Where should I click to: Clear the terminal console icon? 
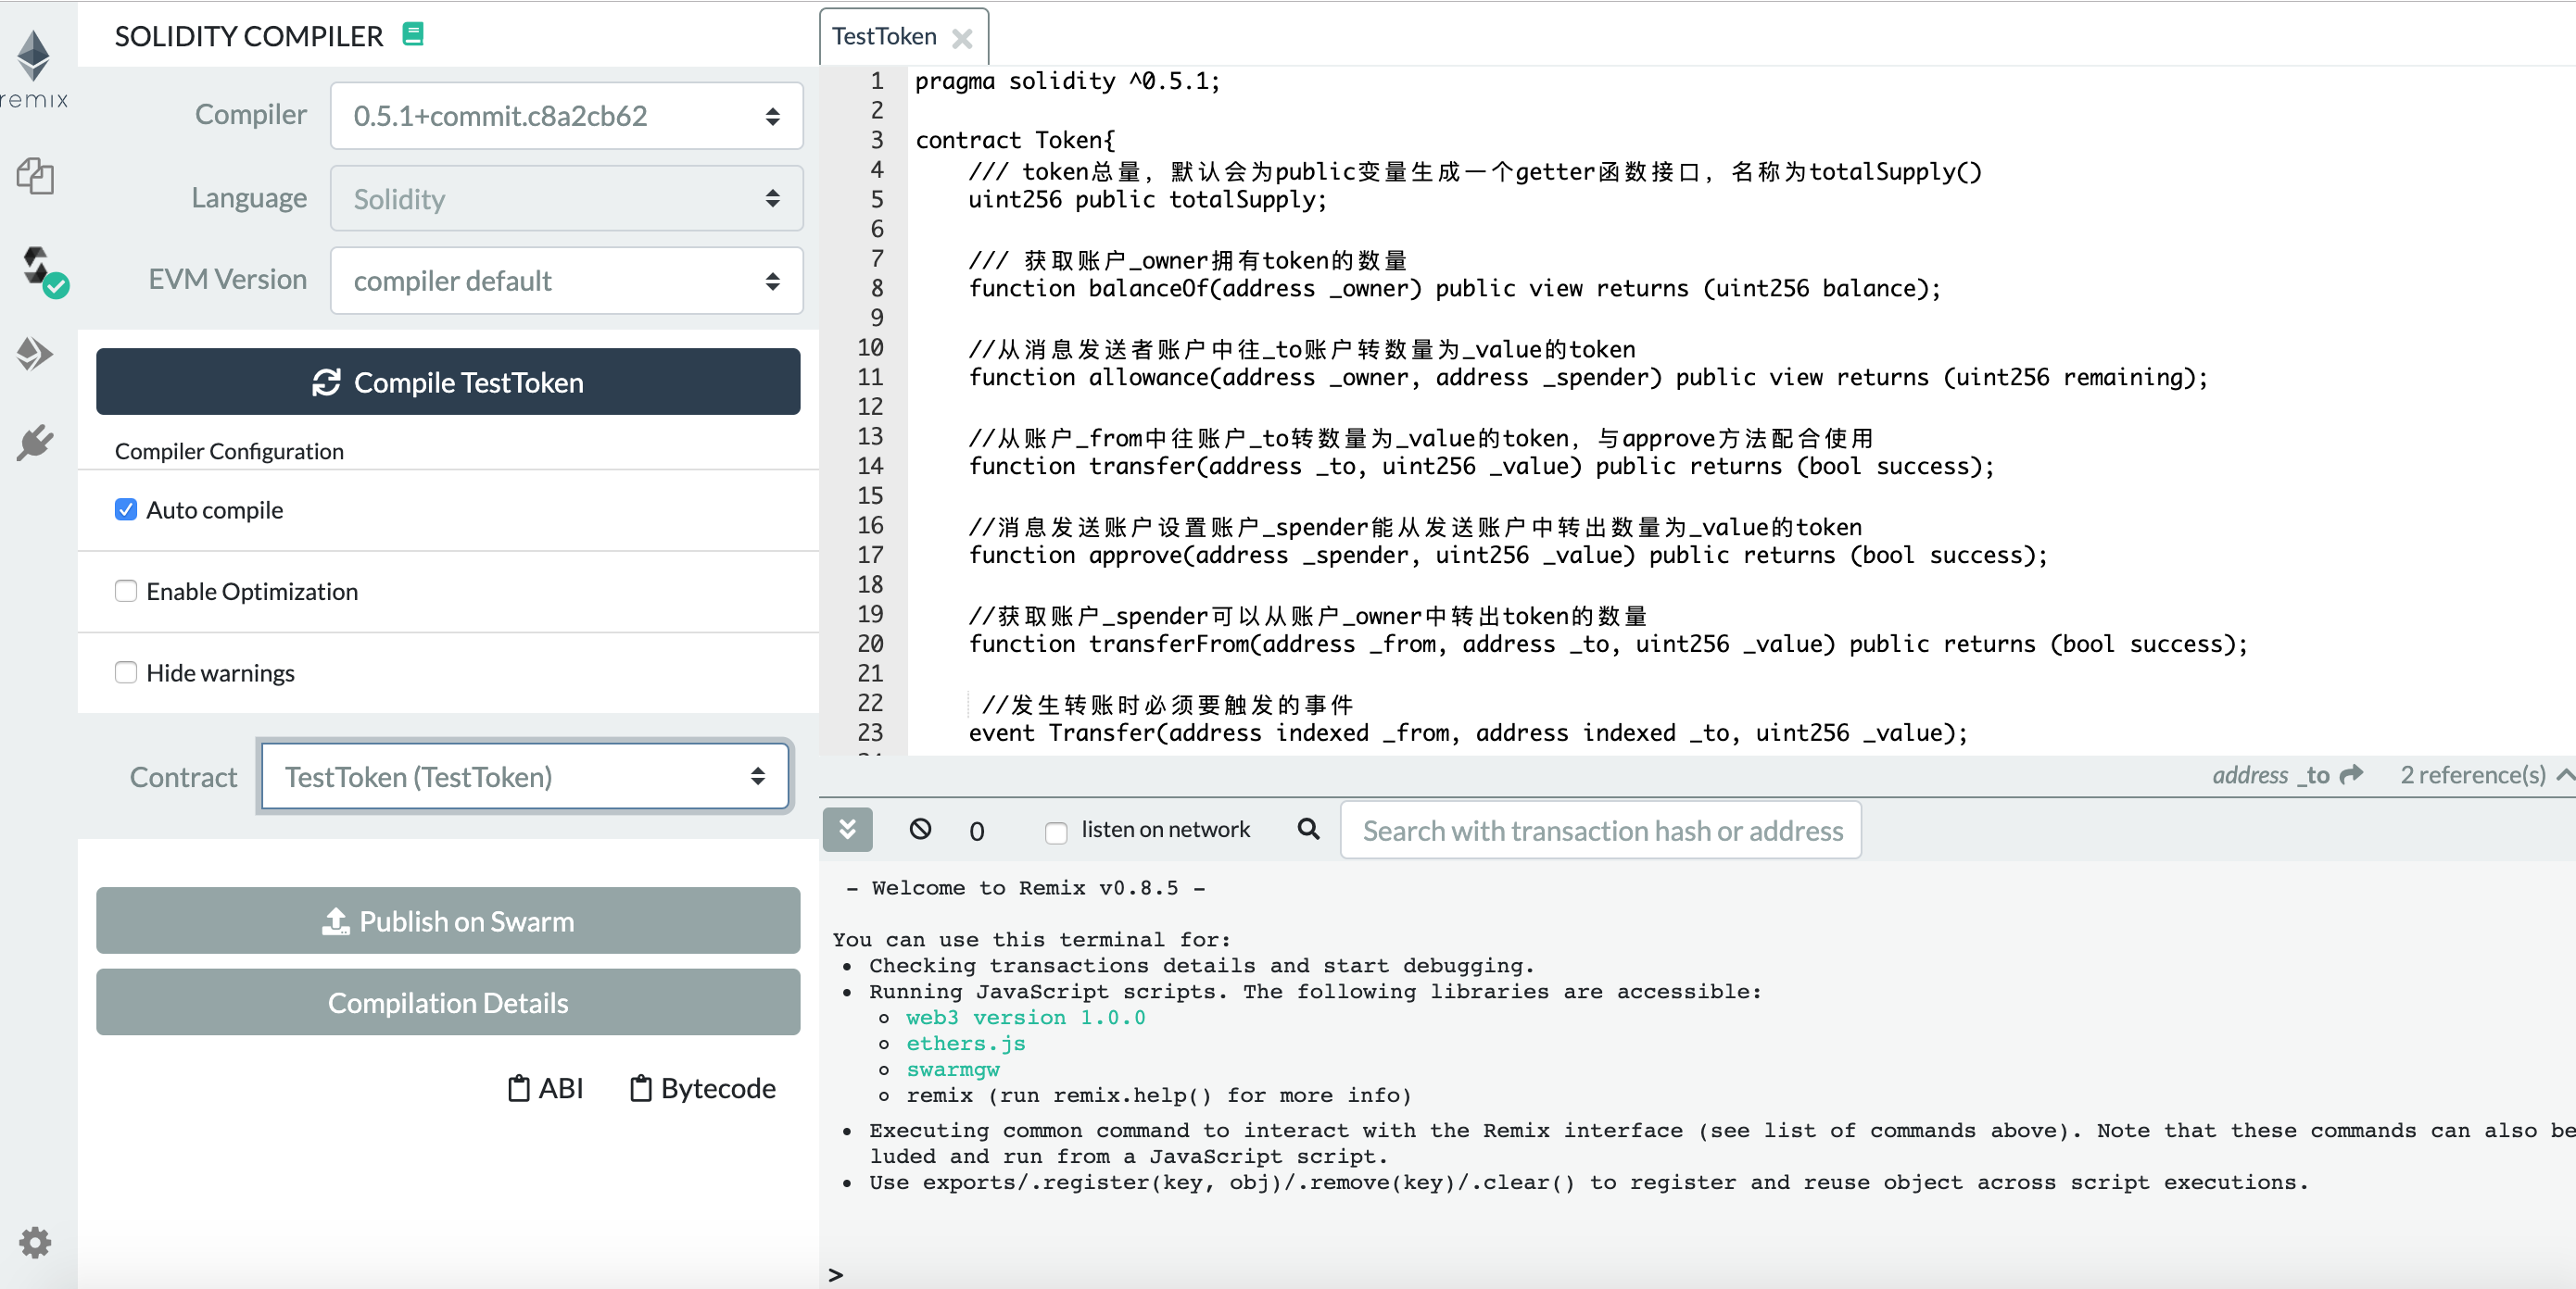tap(920, 829)
